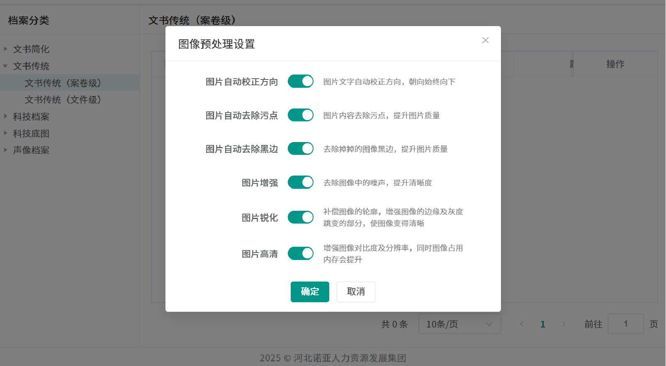Viewport: 666px width, 366px height.
Task: Collapse the 文书传统 tree arrow
Action: pyautogui.click(x=5, y=66)
